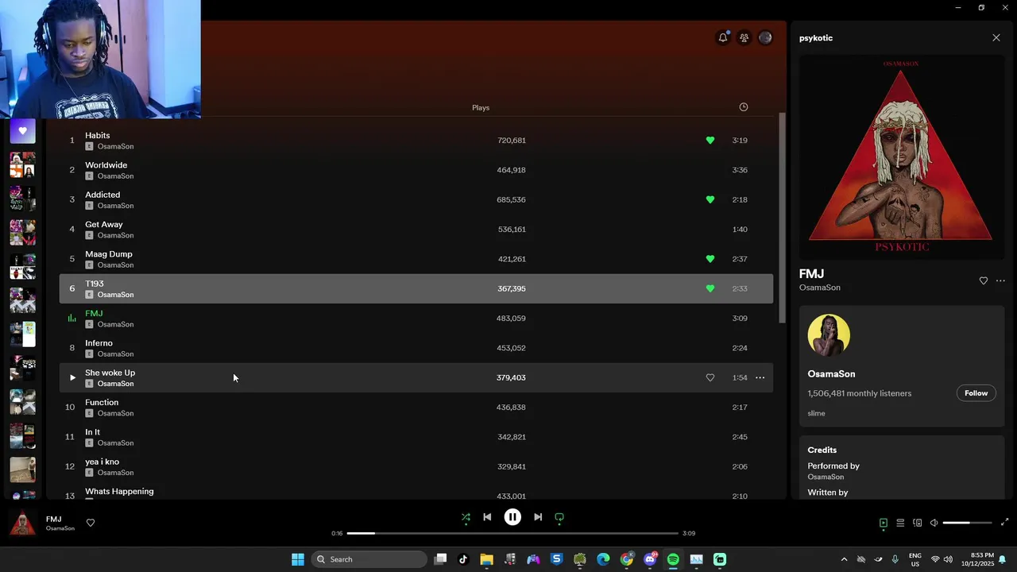Viewport: 1017px width, 572px height.
Task: Open TikTok from the taskbar
Action: click(x=463, y=559)
